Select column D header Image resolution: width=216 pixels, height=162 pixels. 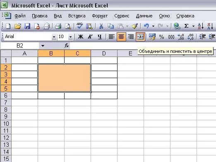click(x=104, y=53)
